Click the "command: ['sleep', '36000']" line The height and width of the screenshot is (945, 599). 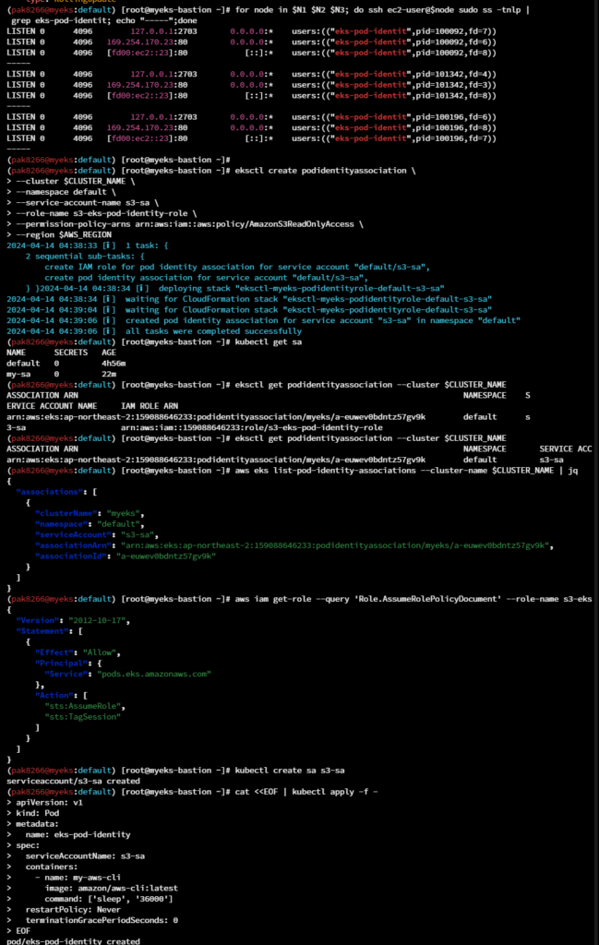(109, 899)
